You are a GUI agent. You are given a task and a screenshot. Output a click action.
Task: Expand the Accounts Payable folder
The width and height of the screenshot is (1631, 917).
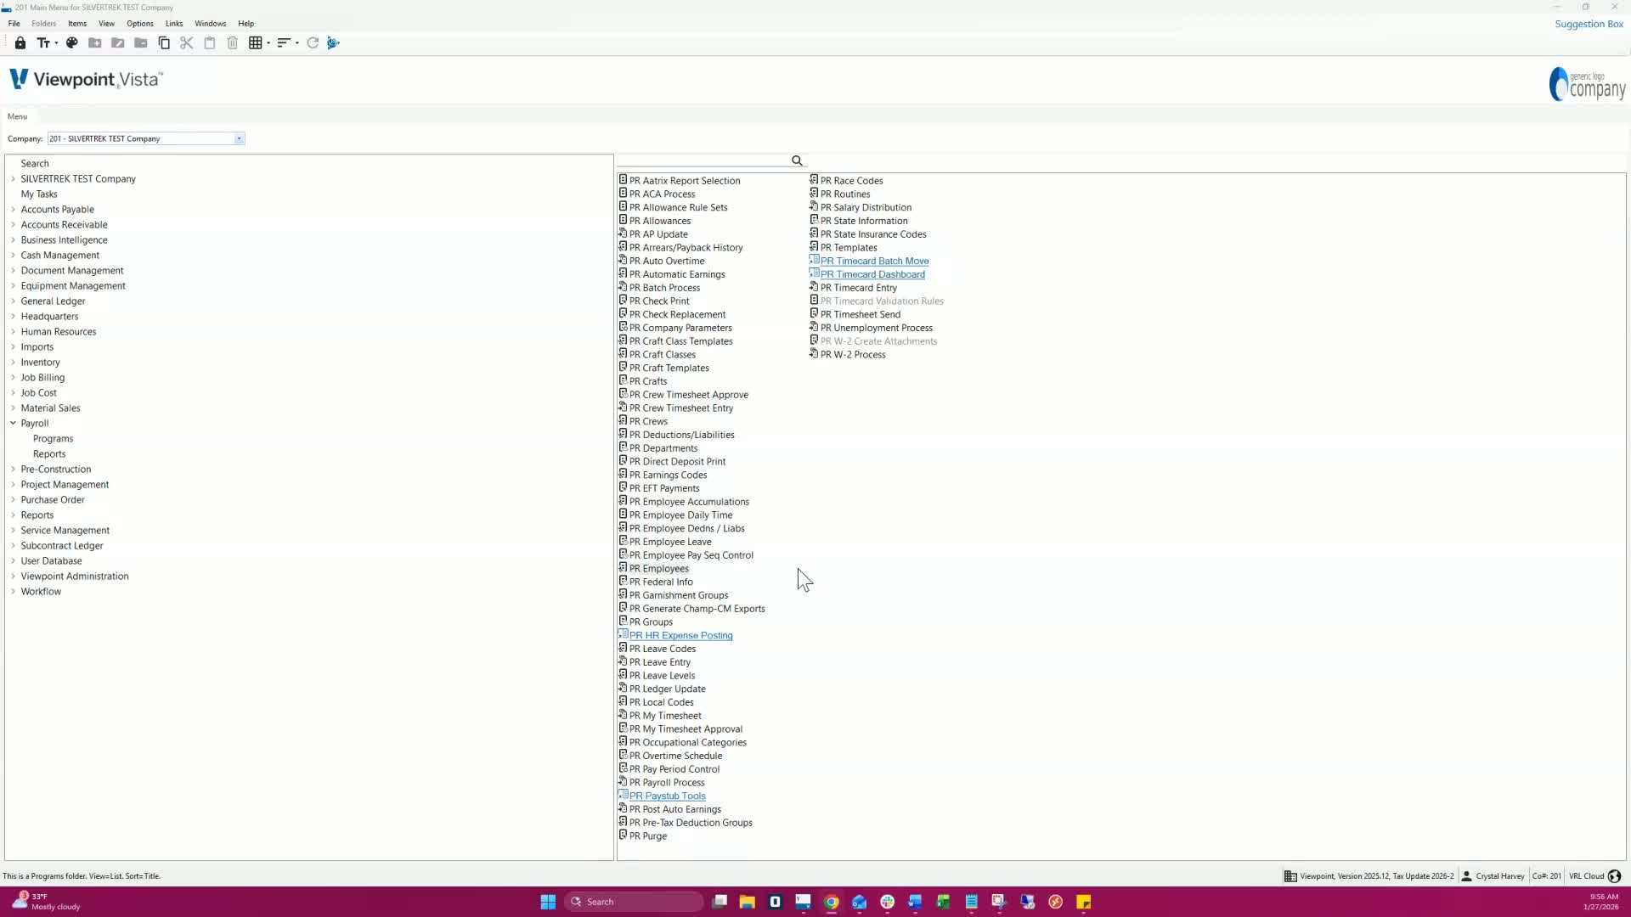(x=13, y=209)
